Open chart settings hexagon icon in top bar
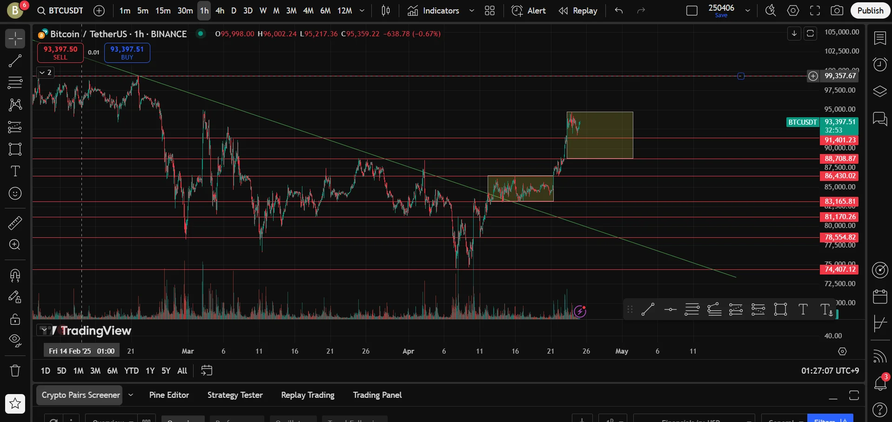This screenshot has height=422, width=892. pyautogui.click(x=793, y=11)
